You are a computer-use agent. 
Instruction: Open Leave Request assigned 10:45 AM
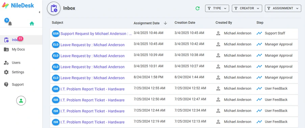point(92,45)
